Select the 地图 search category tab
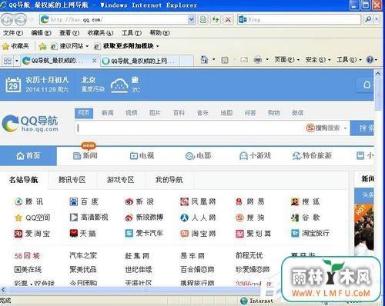The image size is (385, 306). (x=226, y=113)
